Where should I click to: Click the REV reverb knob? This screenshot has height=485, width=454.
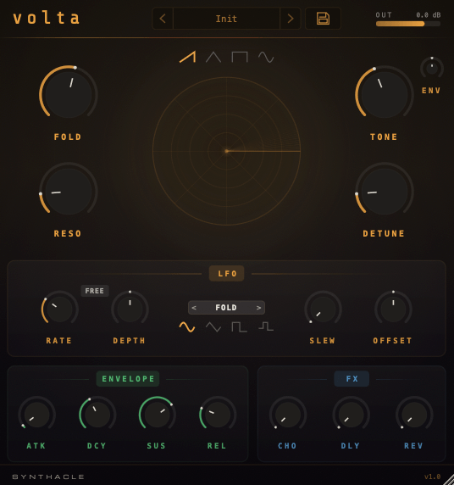click(414, 415)
